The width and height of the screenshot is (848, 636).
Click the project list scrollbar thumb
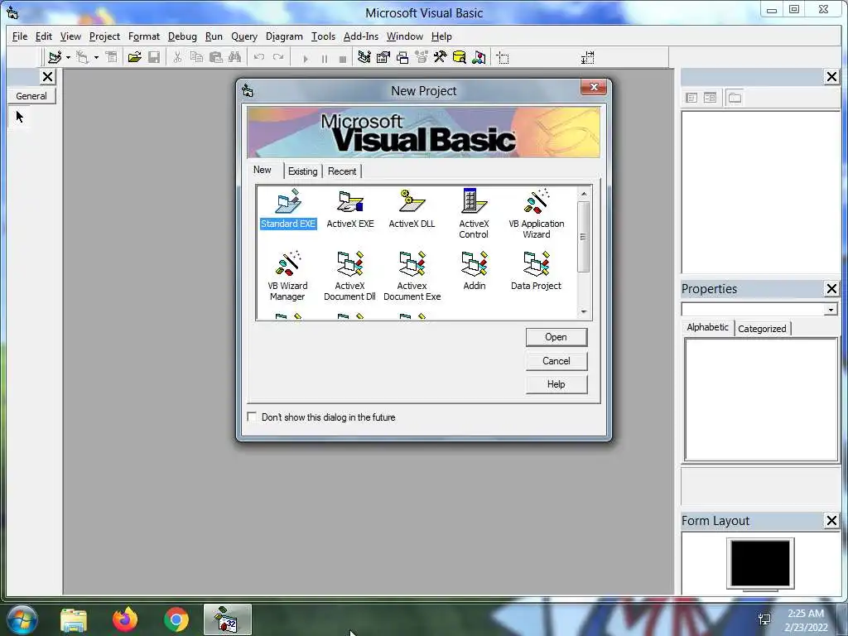pos(584,237)
